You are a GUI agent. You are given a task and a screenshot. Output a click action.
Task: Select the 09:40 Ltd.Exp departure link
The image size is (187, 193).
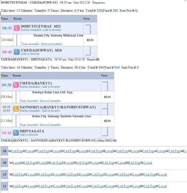(108, 163)
